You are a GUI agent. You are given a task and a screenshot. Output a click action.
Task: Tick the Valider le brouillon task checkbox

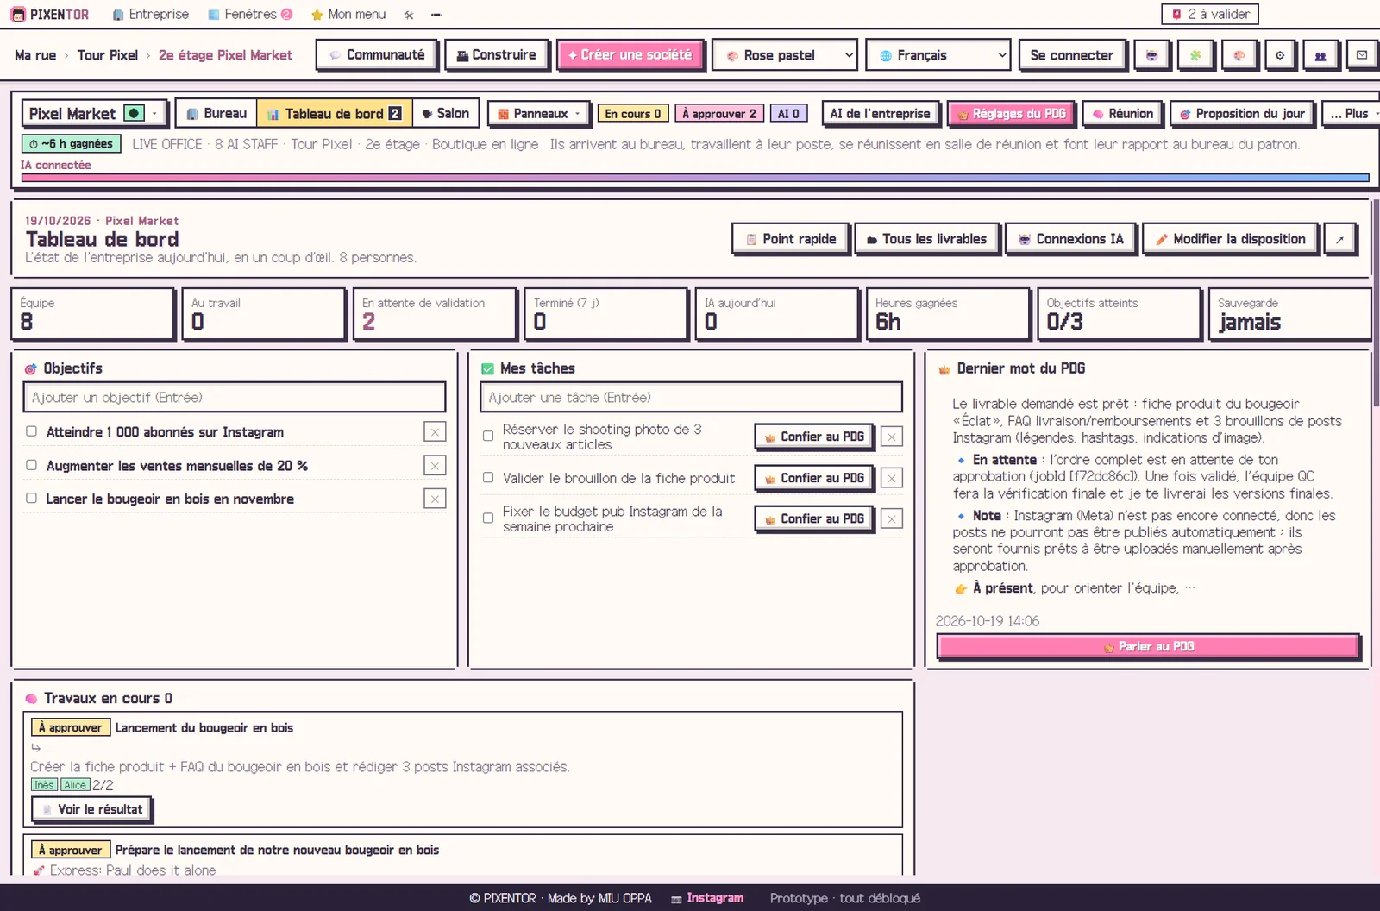(488, 477)
